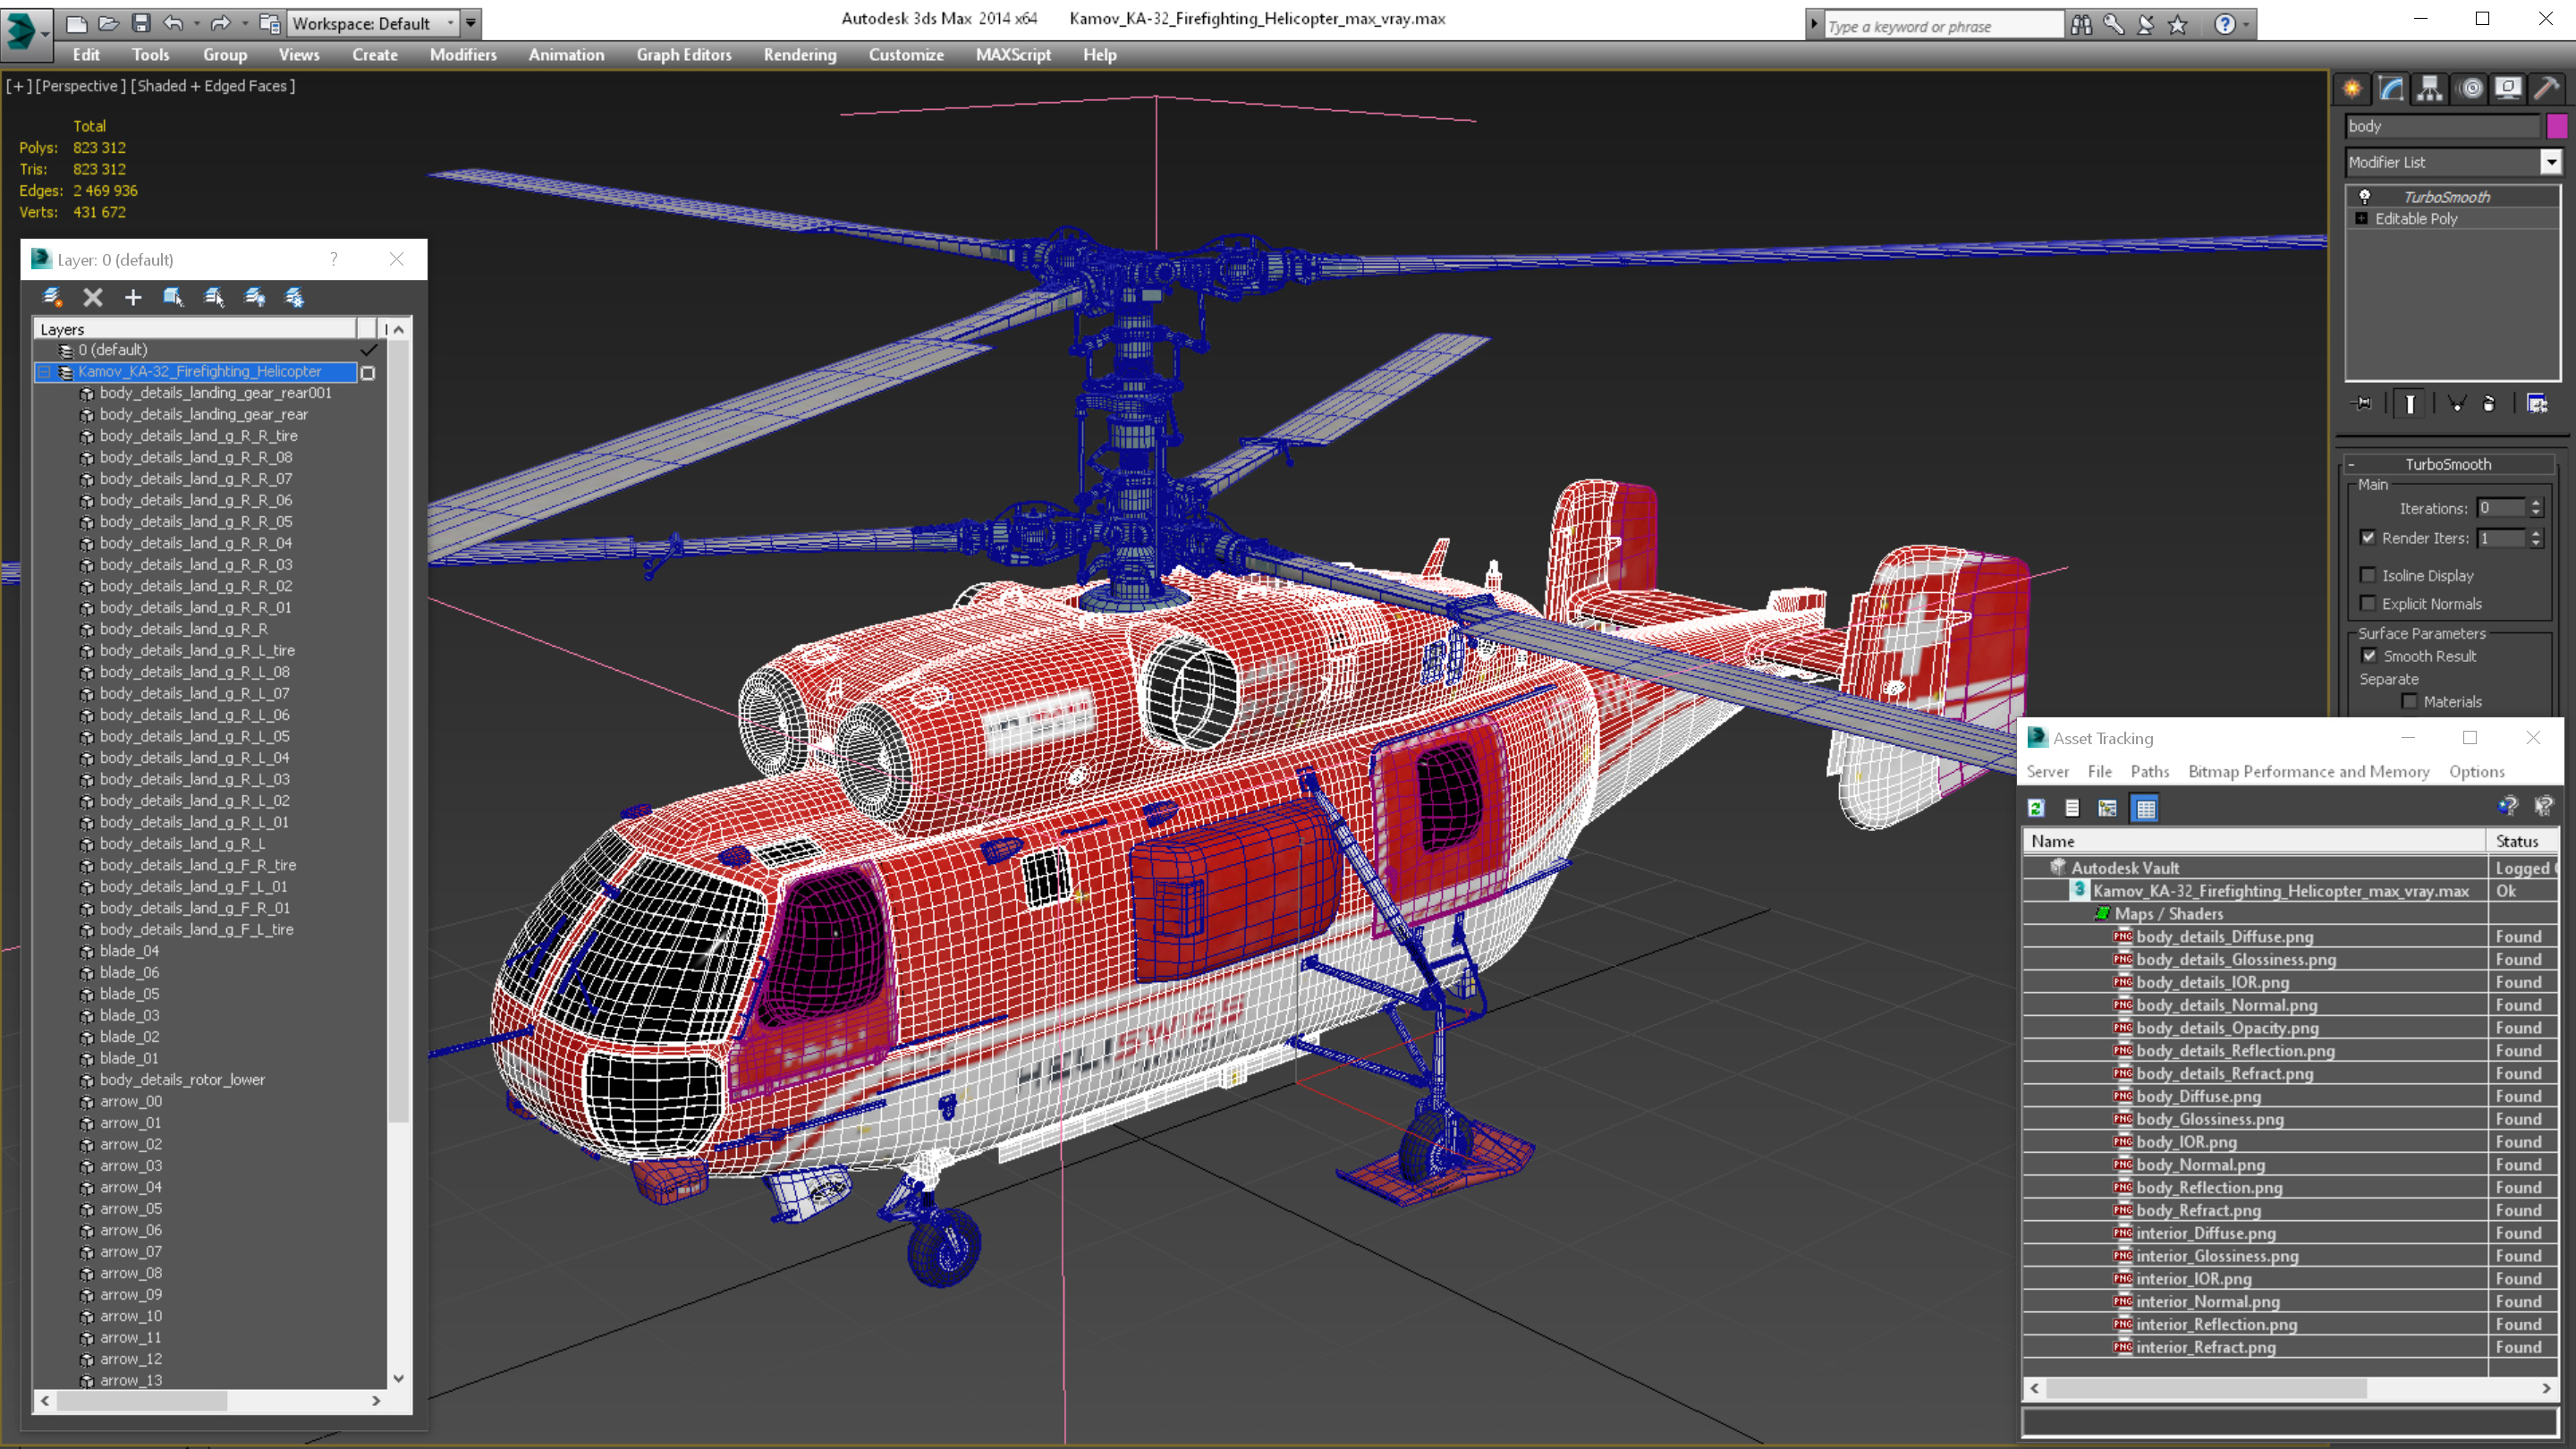Enable Separate by Materials checkbox
Viewport: 2576px width, 1449px height.
tap(2410, 702)
